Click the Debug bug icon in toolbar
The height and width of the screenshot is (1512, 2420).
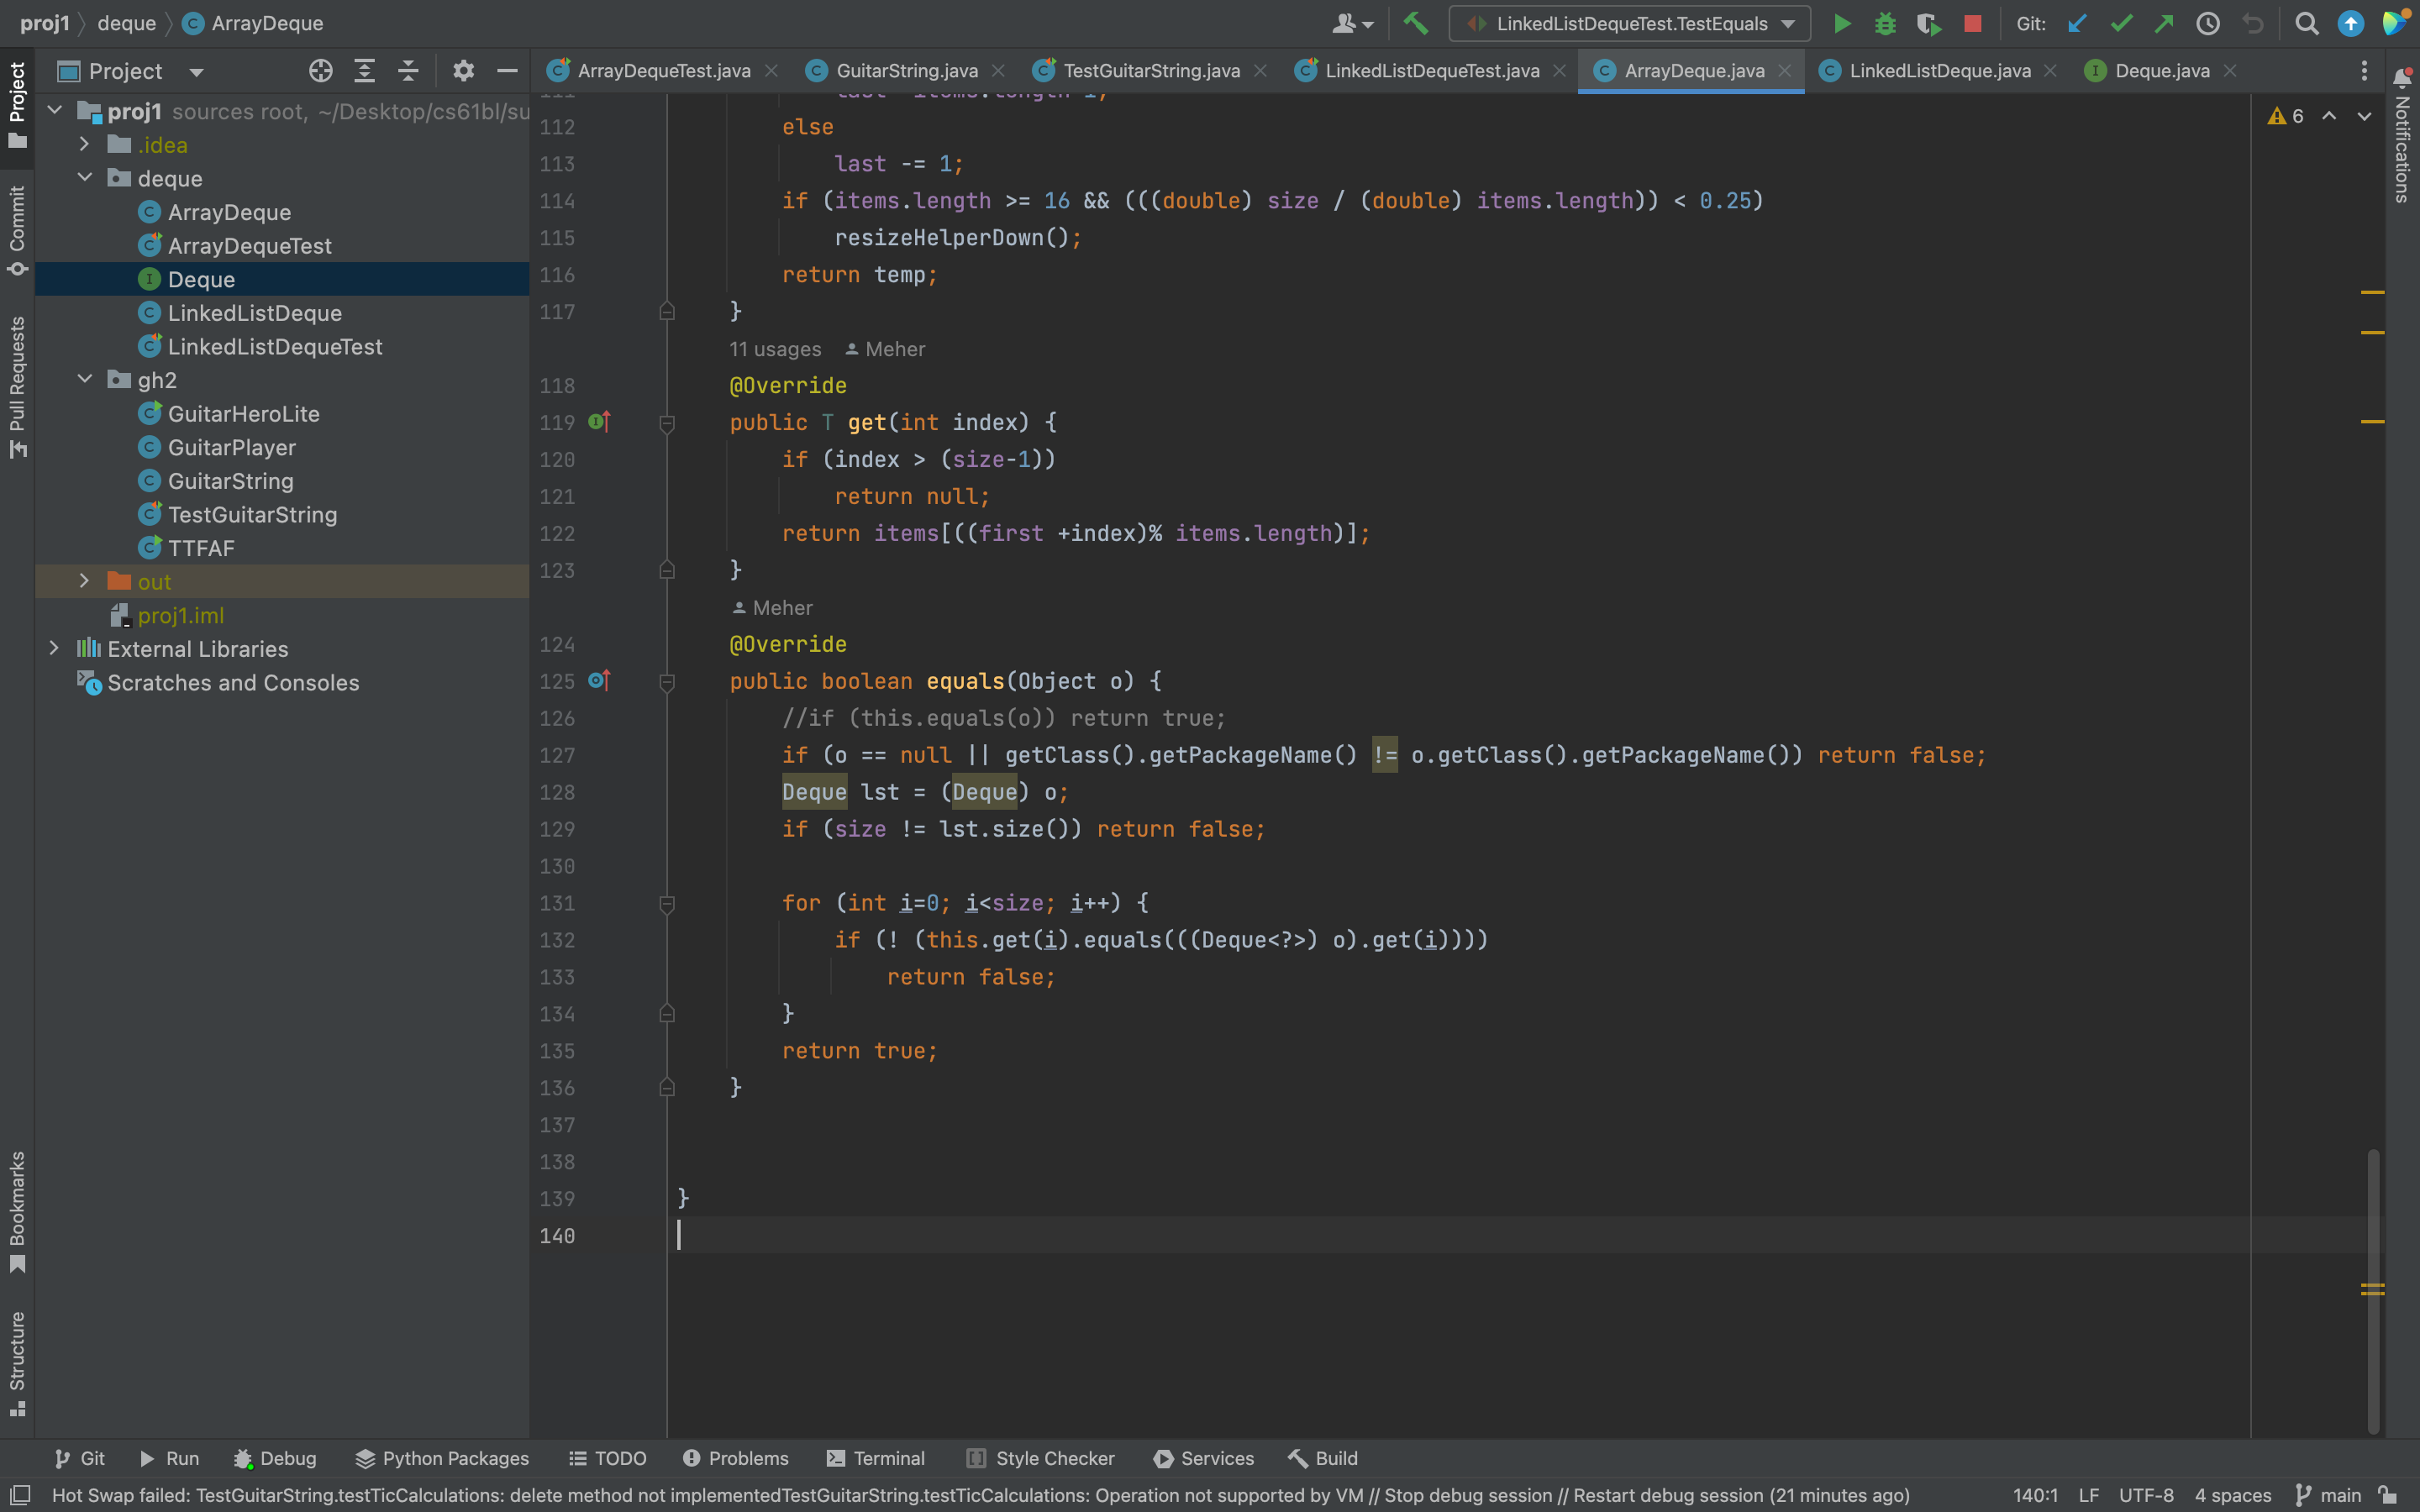pyautogui.click(x=1885, y=24)
